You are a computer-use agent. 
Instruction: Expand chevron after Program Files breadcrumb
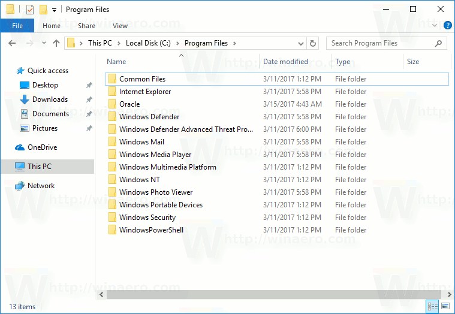(x=234, y=43)
